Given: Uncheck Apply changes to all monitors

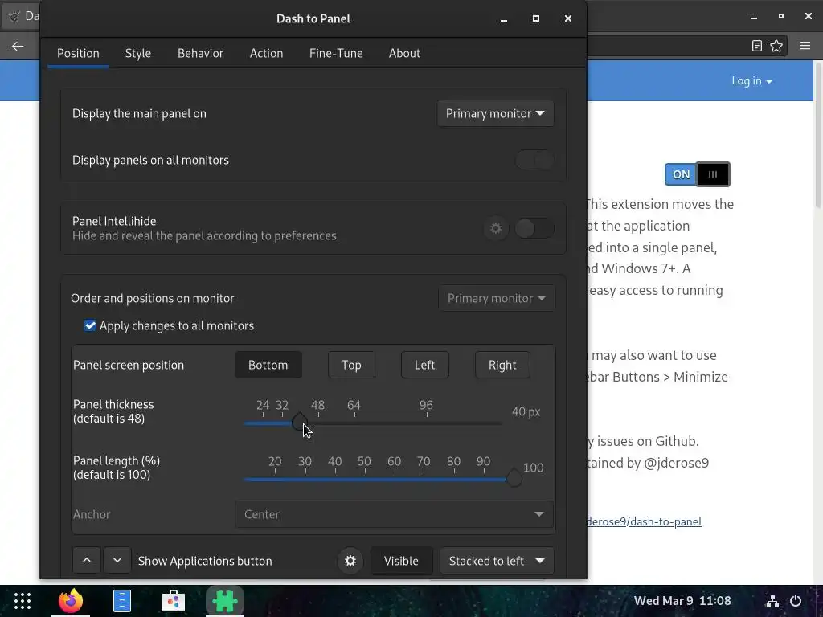Looking at the screenshot, I should 90,326.
